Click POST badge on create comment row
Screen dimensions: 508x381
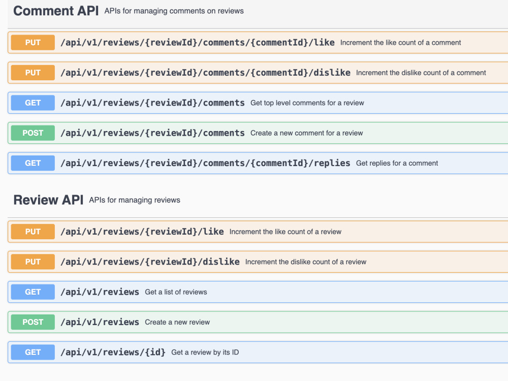coord(33,133)
